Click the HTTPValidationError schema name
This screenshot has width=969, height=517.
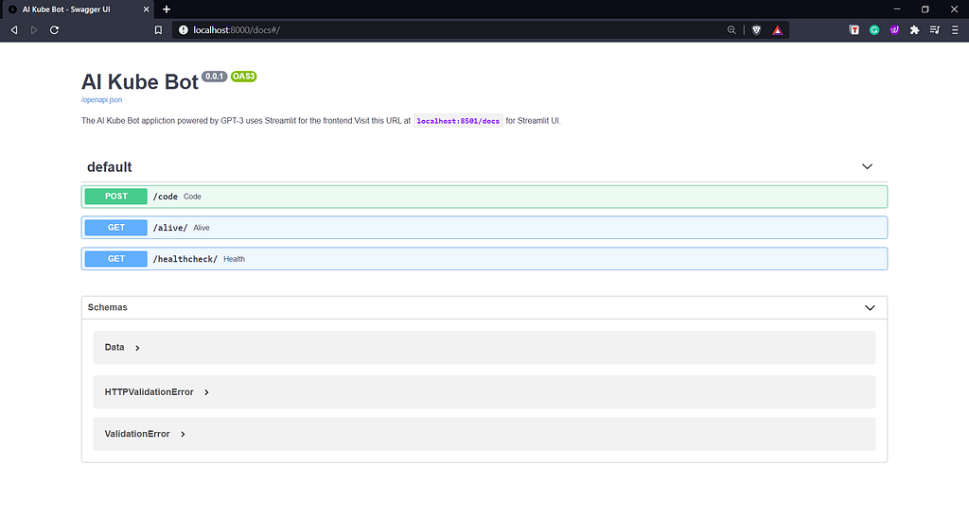click(x=149, y=391)
